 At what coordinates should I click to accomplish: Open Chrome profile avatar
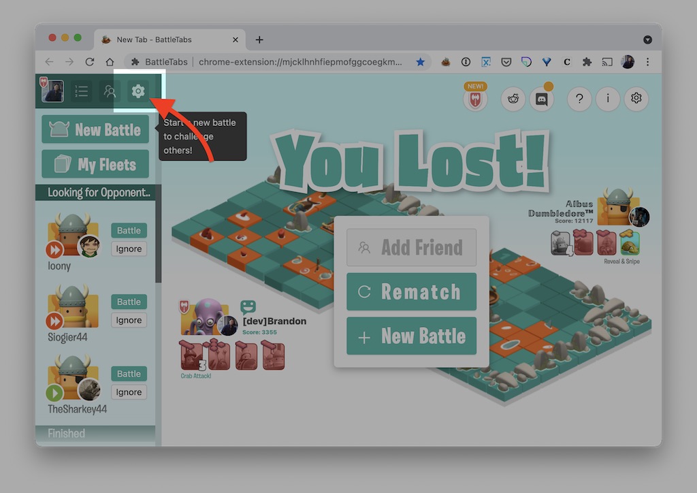[x=628, y=62]
